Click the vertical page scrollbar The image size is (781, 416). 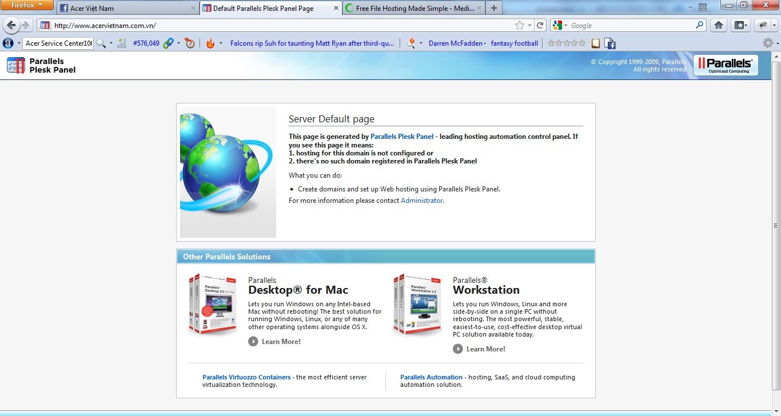point(776,226)
